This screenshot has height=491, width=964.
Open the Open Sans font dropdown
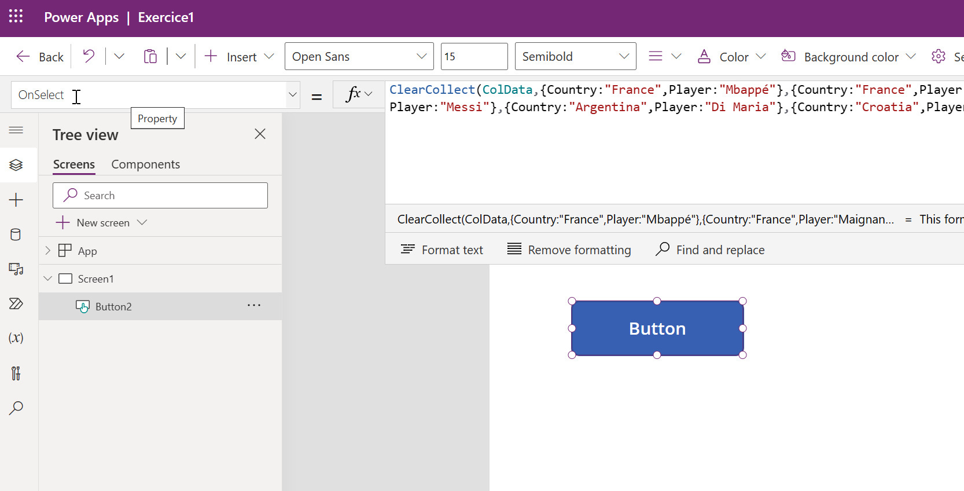pyautogui.click(x=359, y=56)
